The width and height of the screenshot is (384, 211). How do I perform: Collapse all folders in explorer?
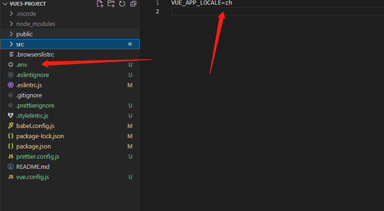133,4
